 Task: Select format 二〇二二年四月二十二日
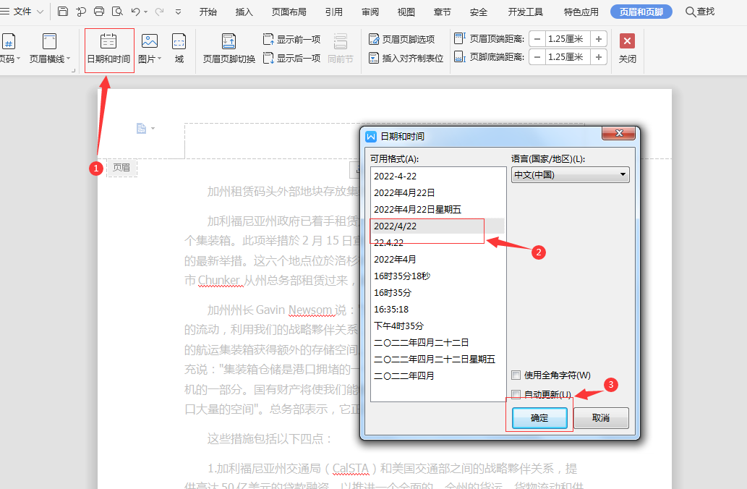pos(437,343)
